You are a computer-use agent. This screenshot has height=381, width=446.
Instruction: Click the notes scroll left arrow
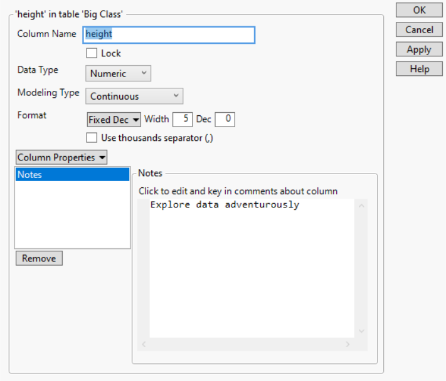click(144, 345)
